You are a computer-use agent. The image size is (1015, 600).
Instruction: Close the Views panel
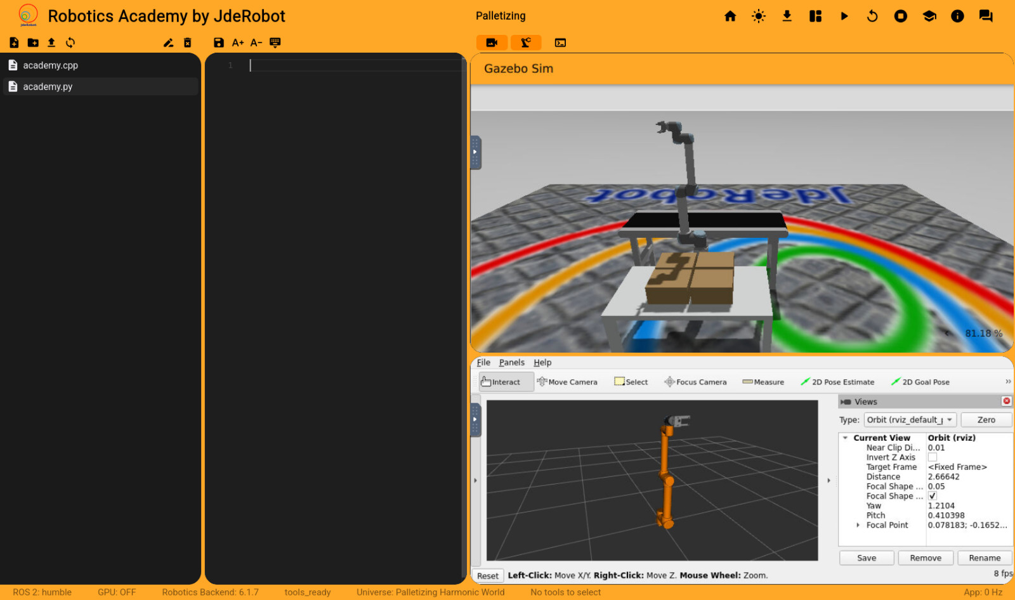point(1007,401)
